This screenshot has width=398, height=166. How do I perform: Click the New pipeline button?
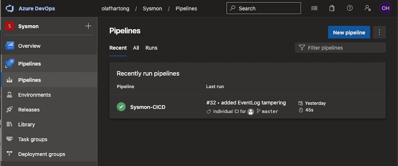pos(349,32)
